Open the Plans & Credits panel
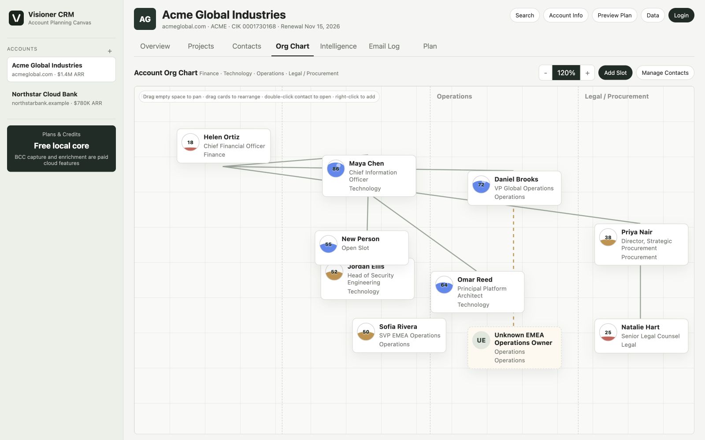The image size is (705, 440). [x=61, y=149]
